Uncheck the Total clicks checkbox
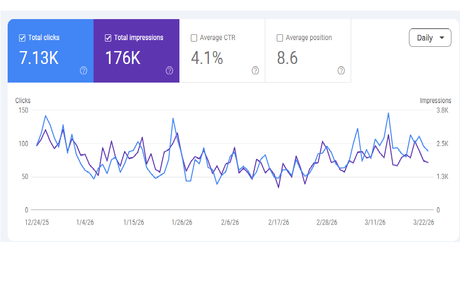 (x=22, y=37)
